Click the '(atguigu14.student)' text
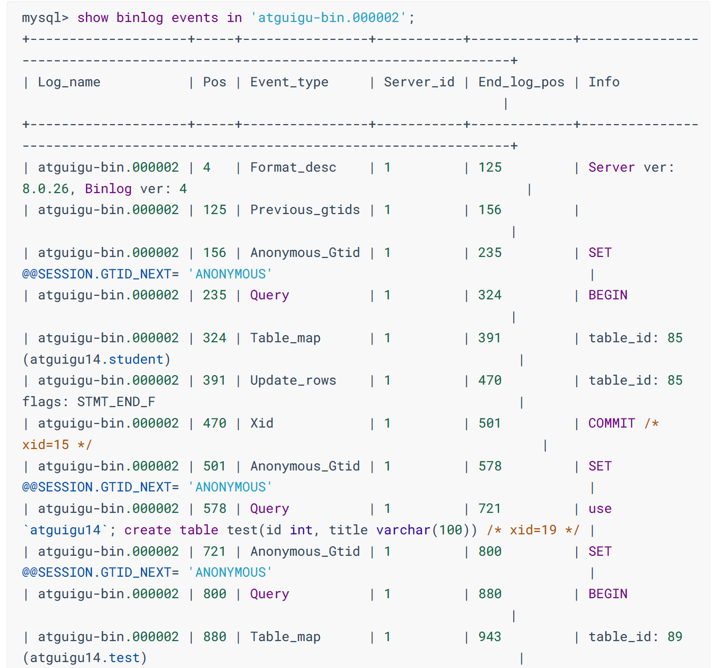This screenshot has width=717, height=668. [x=97, y=360]
